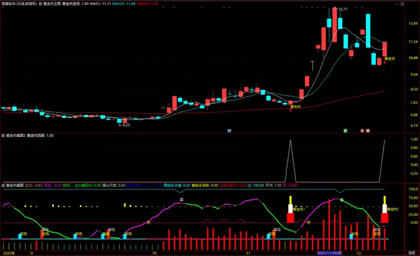Open the panel layout icon beside the diamond
This screenshot has height=256, width=420.
pyautogui.click(x=402, y=4)
